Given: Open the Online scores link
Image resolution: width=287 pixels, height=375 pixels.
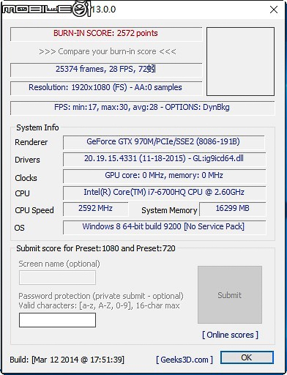Looking at the screenshot, I should click(x=230, y=335).
